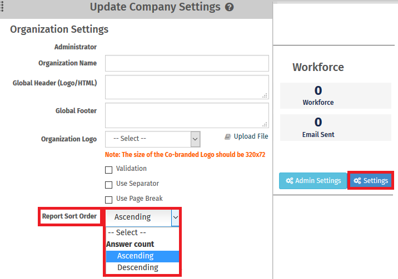Click the help question mark icon
Image resolution: width=398 pixels, height=279 pixels.
[x=230, y=8]
